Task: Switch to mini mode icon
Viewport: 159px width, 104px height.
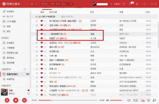Action: point(145,4)
